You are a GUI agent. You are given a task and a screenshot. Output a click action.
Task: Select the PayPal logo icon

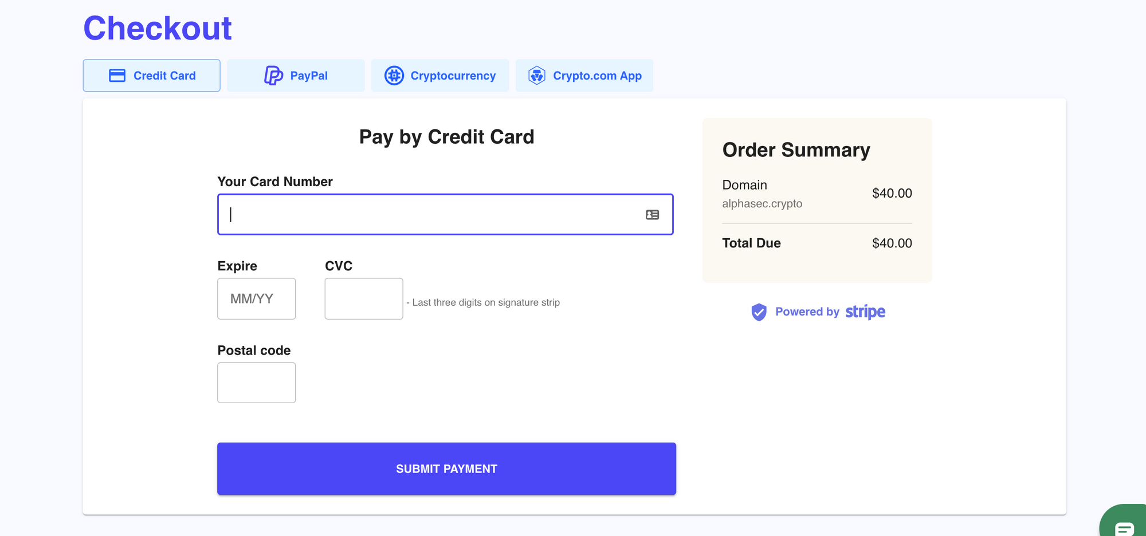pos(274,75)
